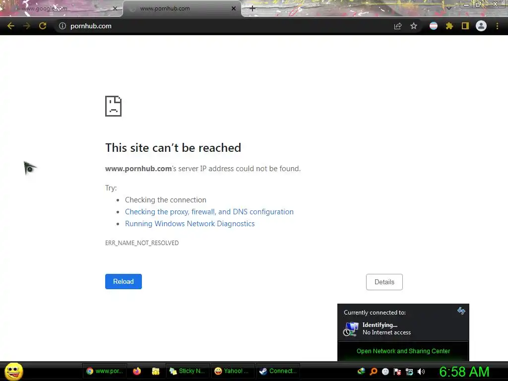Go back with the browser back arrow
Viewport: 508px width, 381px height.
coord(11,26)
